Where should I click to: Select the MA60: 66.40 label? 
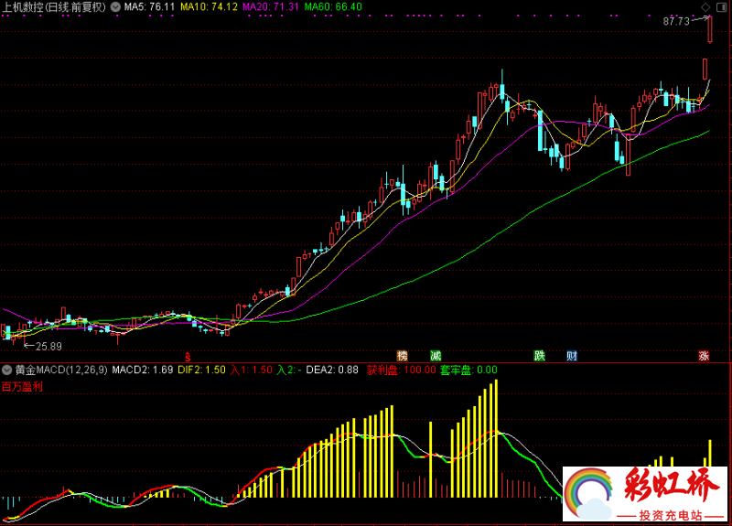(x=333, y=7)
